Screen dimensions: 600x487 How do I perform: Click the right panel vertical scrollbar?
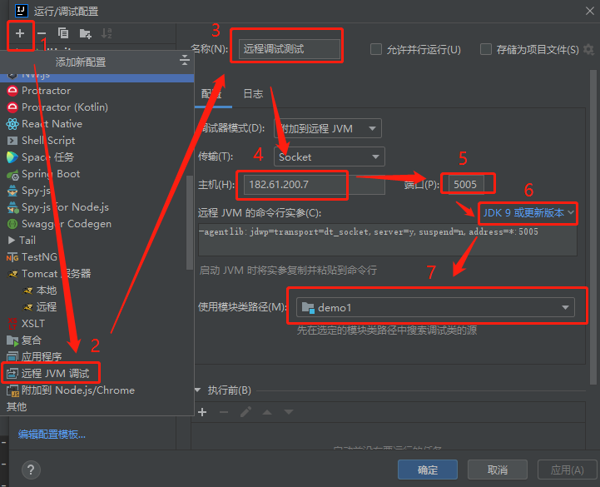pyautogui.click(x=593, y=226)
